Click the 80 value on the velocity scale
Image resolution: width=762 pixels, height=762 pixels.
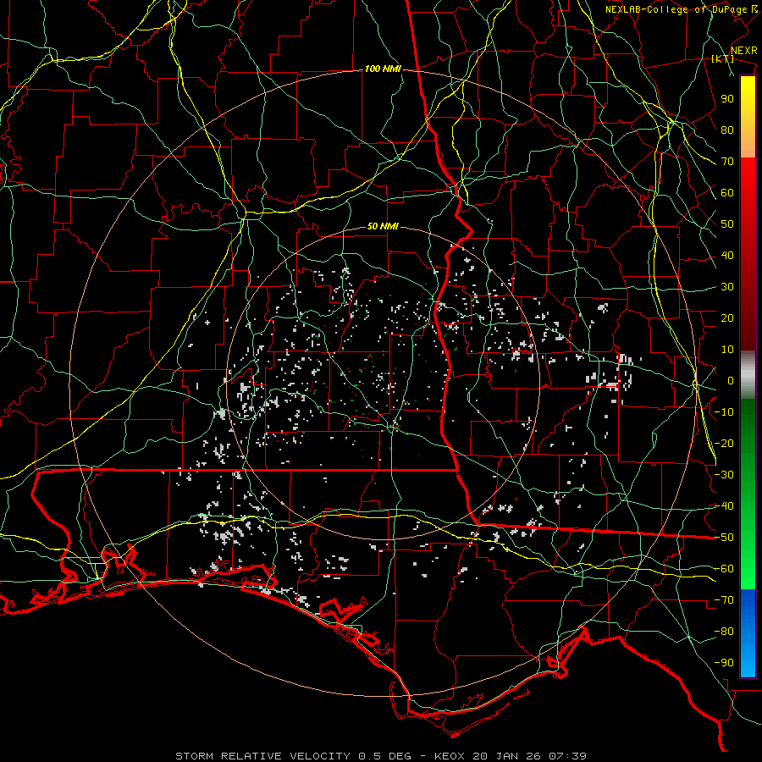pyautogui.click(x=727, y=130)
